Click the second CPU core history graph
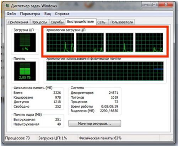This screenshot has width=179, height=147. pos(90,43)
